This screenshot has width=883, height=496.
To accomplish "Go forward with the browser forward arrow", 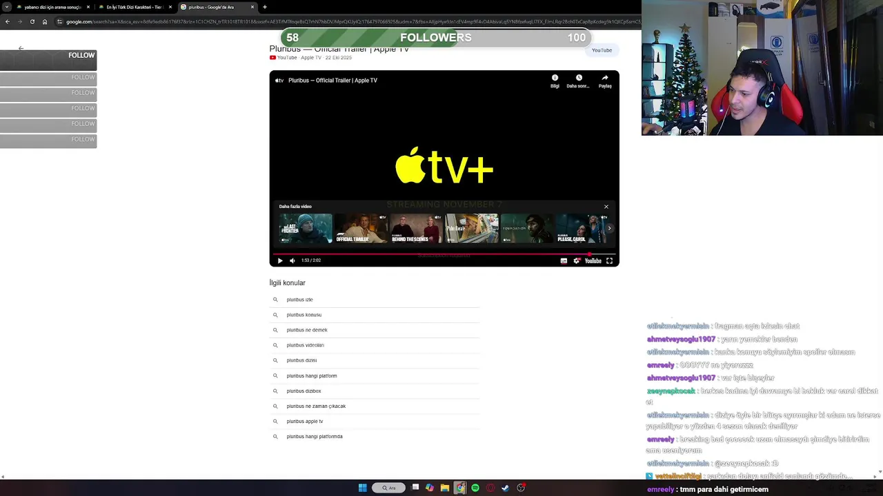I will coord(19,21).
